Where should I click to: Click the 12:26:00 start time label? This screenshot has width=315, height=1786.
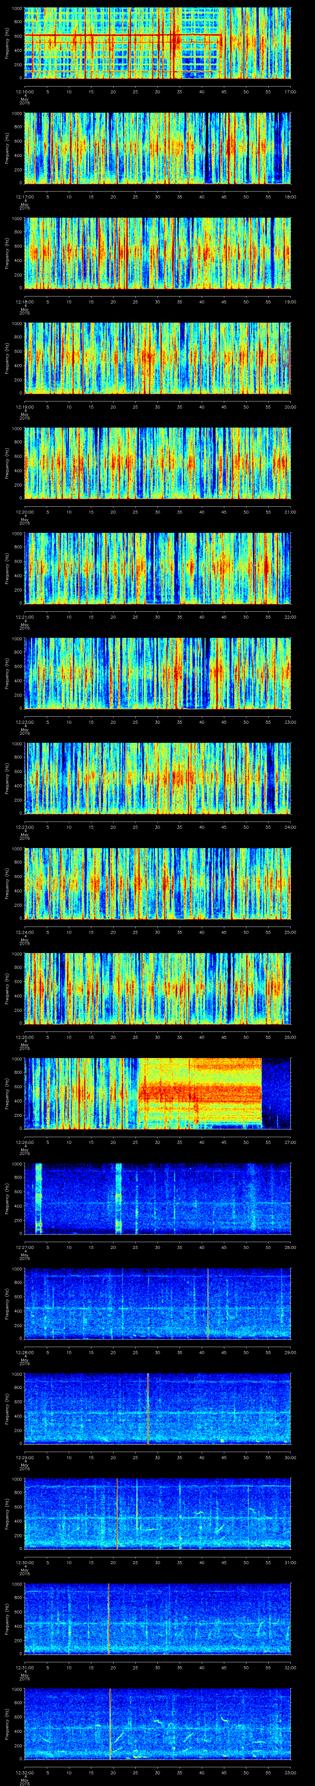(25, 1142)
